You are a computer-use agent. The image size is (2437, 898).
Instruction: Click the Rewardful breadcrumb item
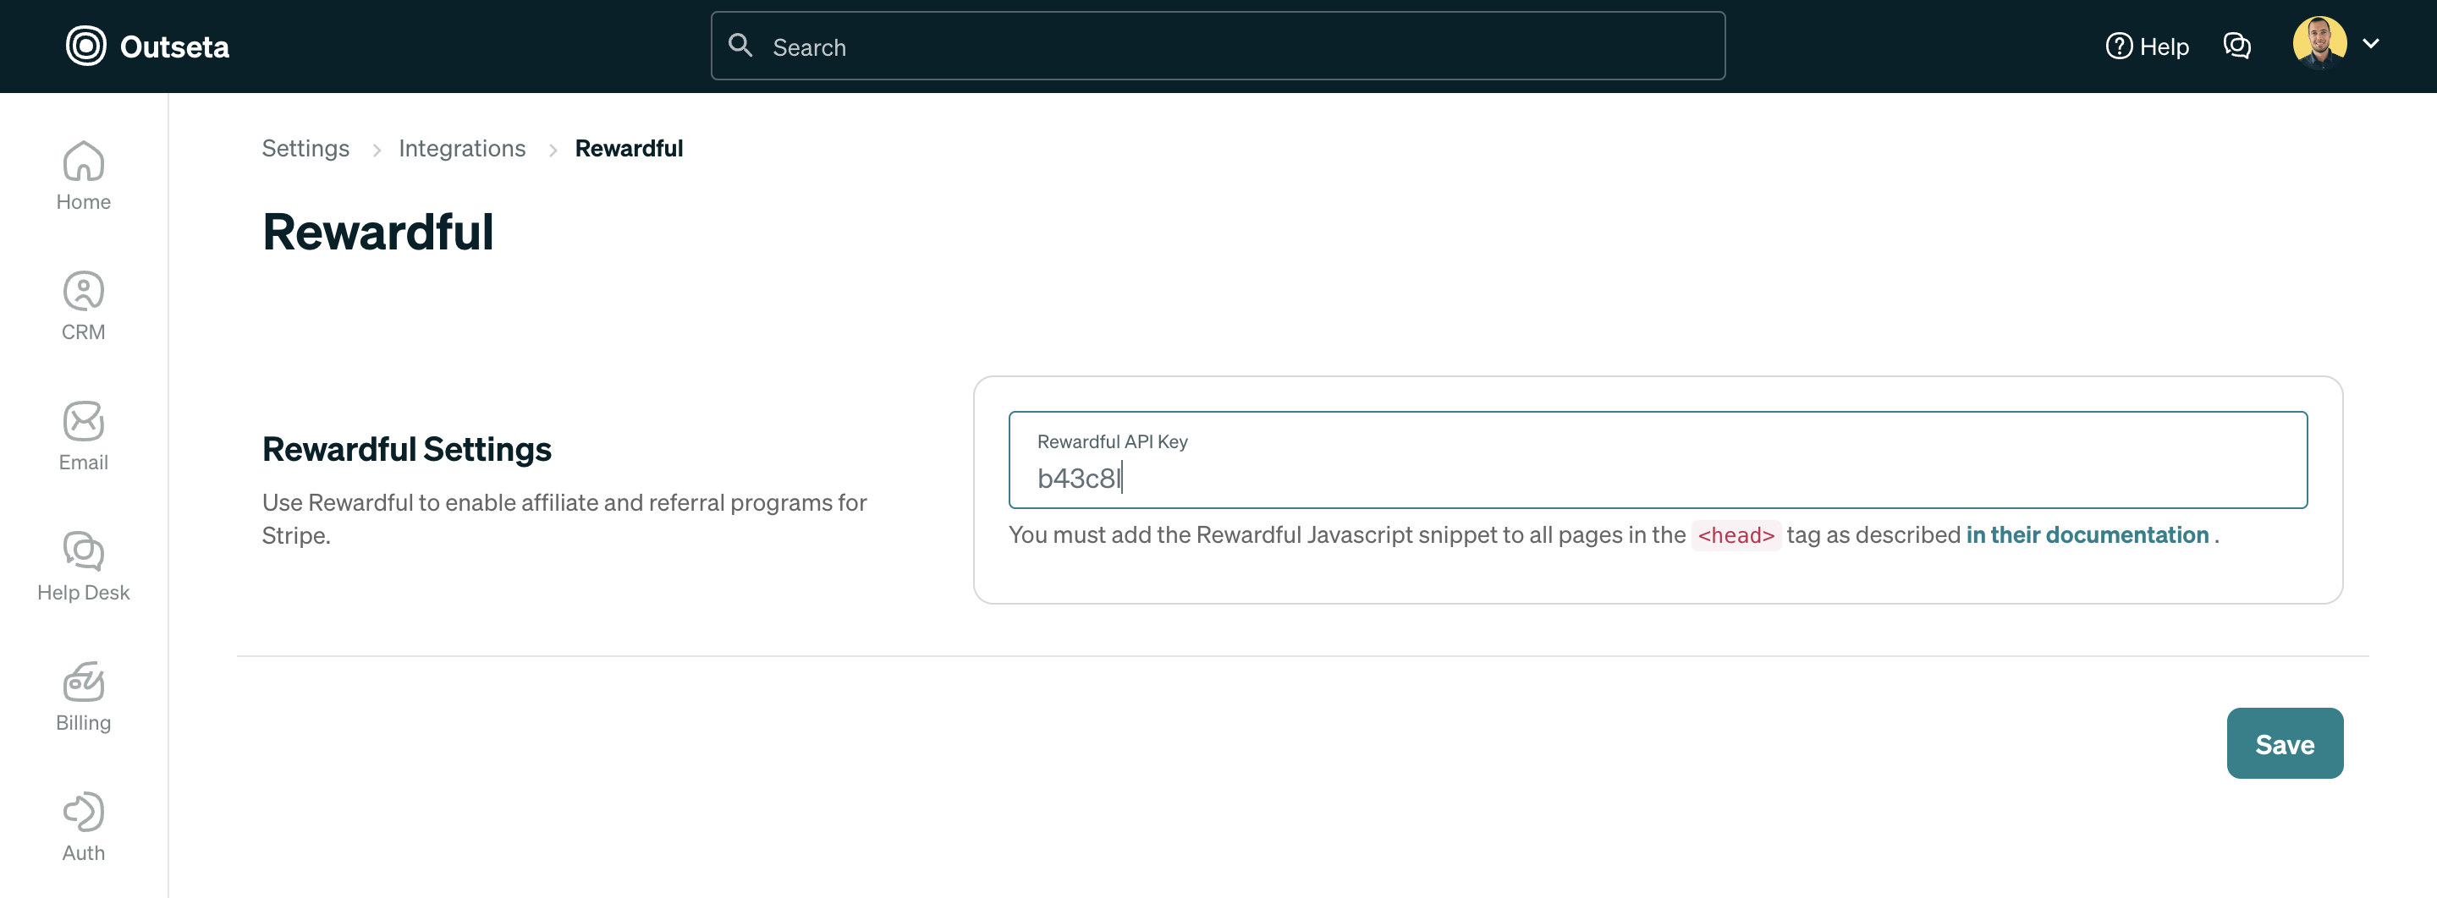[628, 149]
